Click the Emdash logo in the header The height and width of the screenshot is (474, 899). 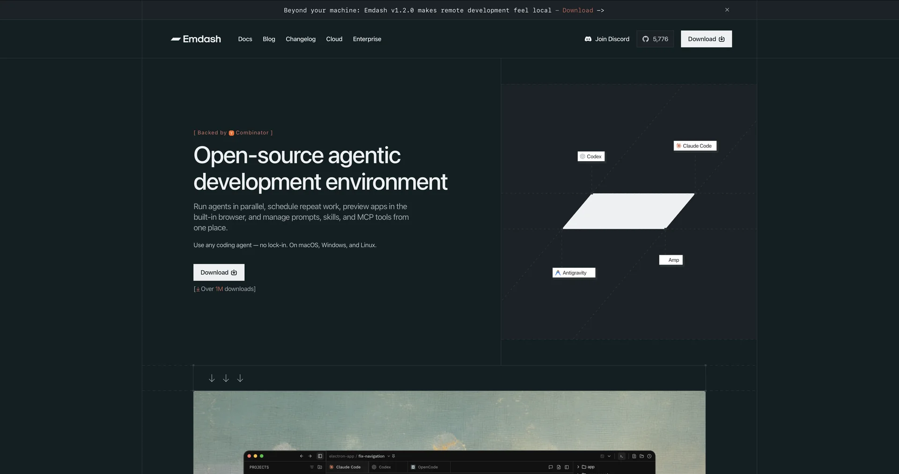point(196,39)
